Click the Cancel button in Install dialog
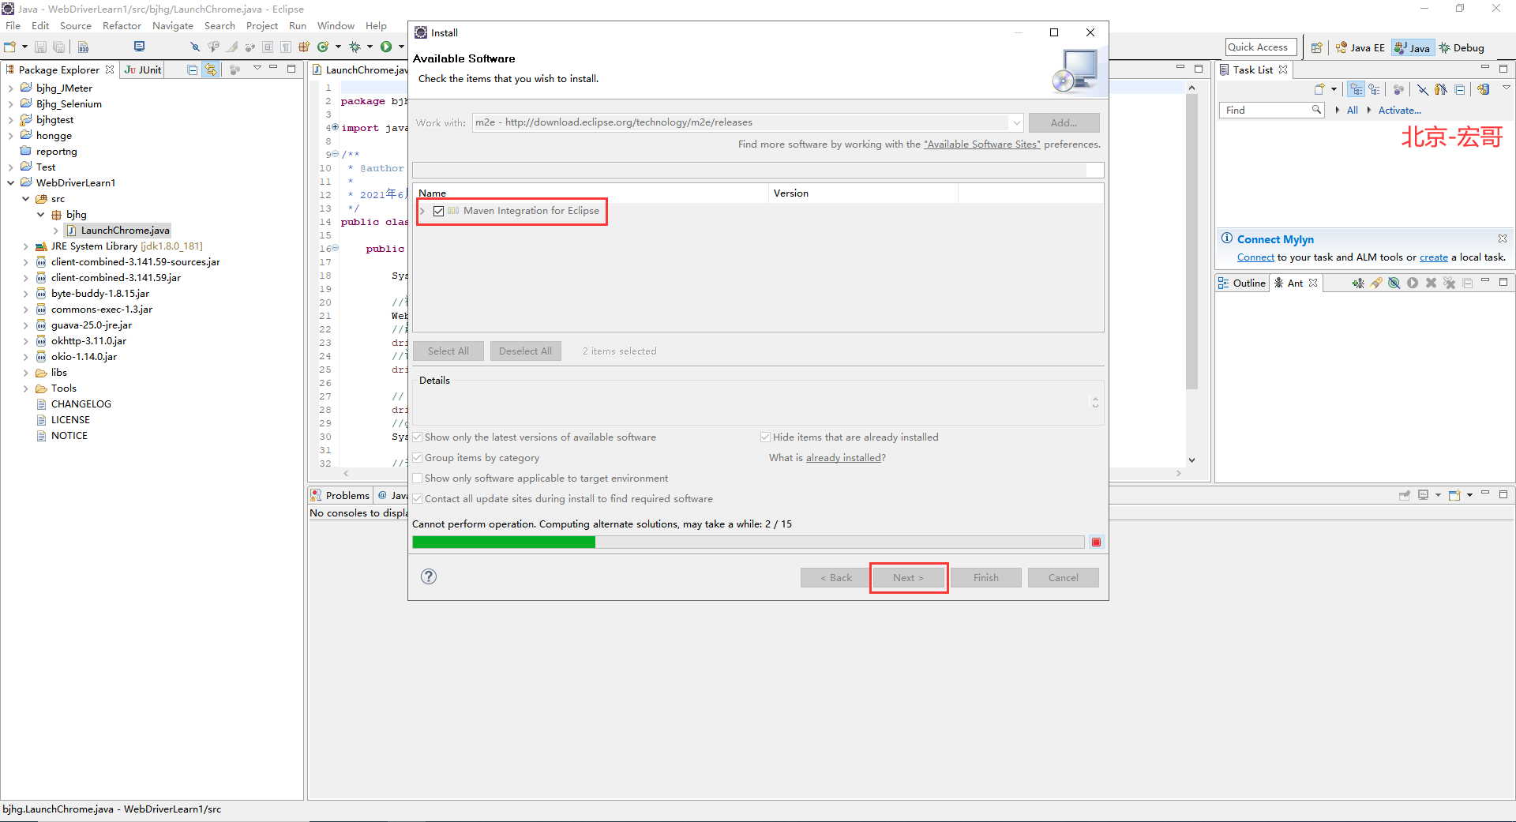The height and width of the screenshot is (822, 1516). click(1064, 578)
